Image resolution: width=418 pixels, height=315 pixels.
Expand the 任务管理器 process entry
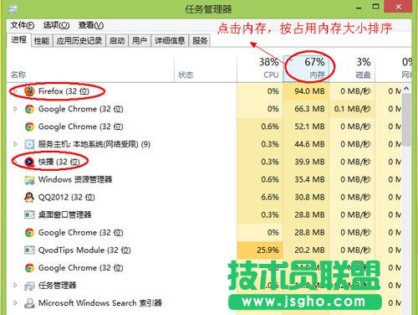pos(15,286)
